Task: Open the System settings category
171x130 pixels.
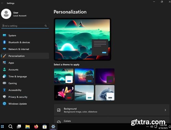Action: 25,35
